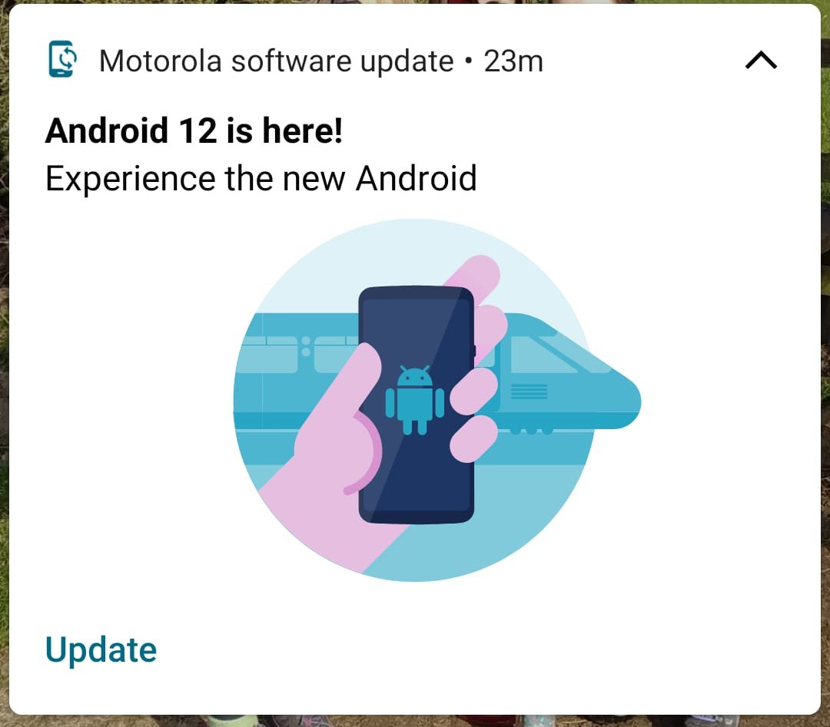830x727 pixels.
Task: Click the train windows behind the hand
Action: coord(297,354)
